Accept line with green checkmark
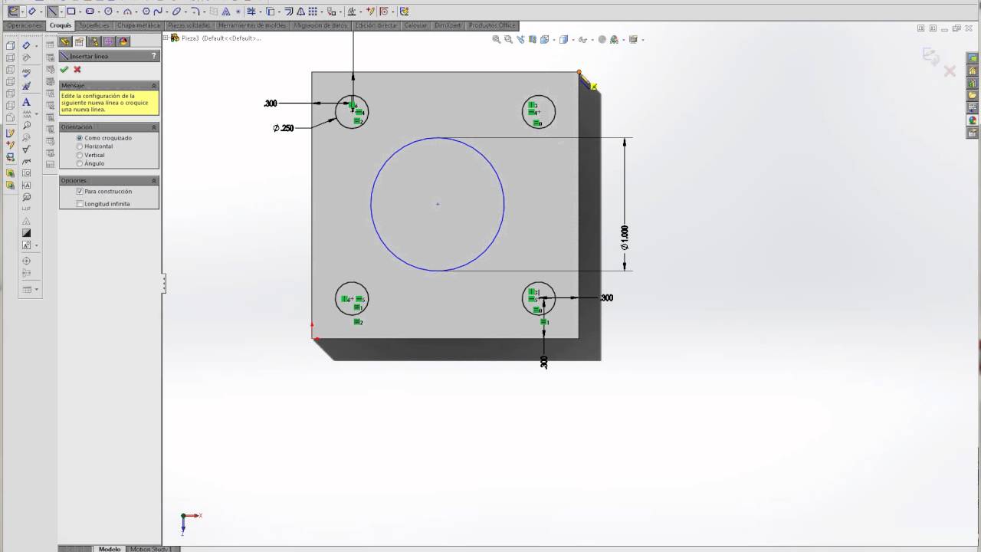 tap(64, 69)
